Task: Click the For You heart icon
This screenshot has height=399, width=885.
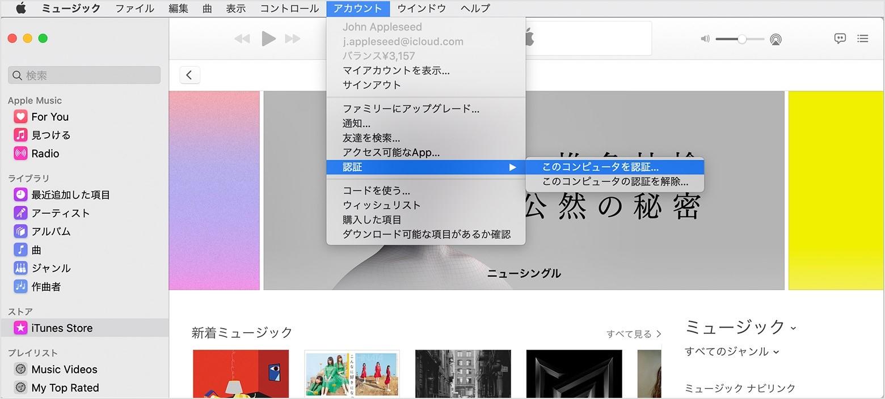Action: tap(20, 117)
